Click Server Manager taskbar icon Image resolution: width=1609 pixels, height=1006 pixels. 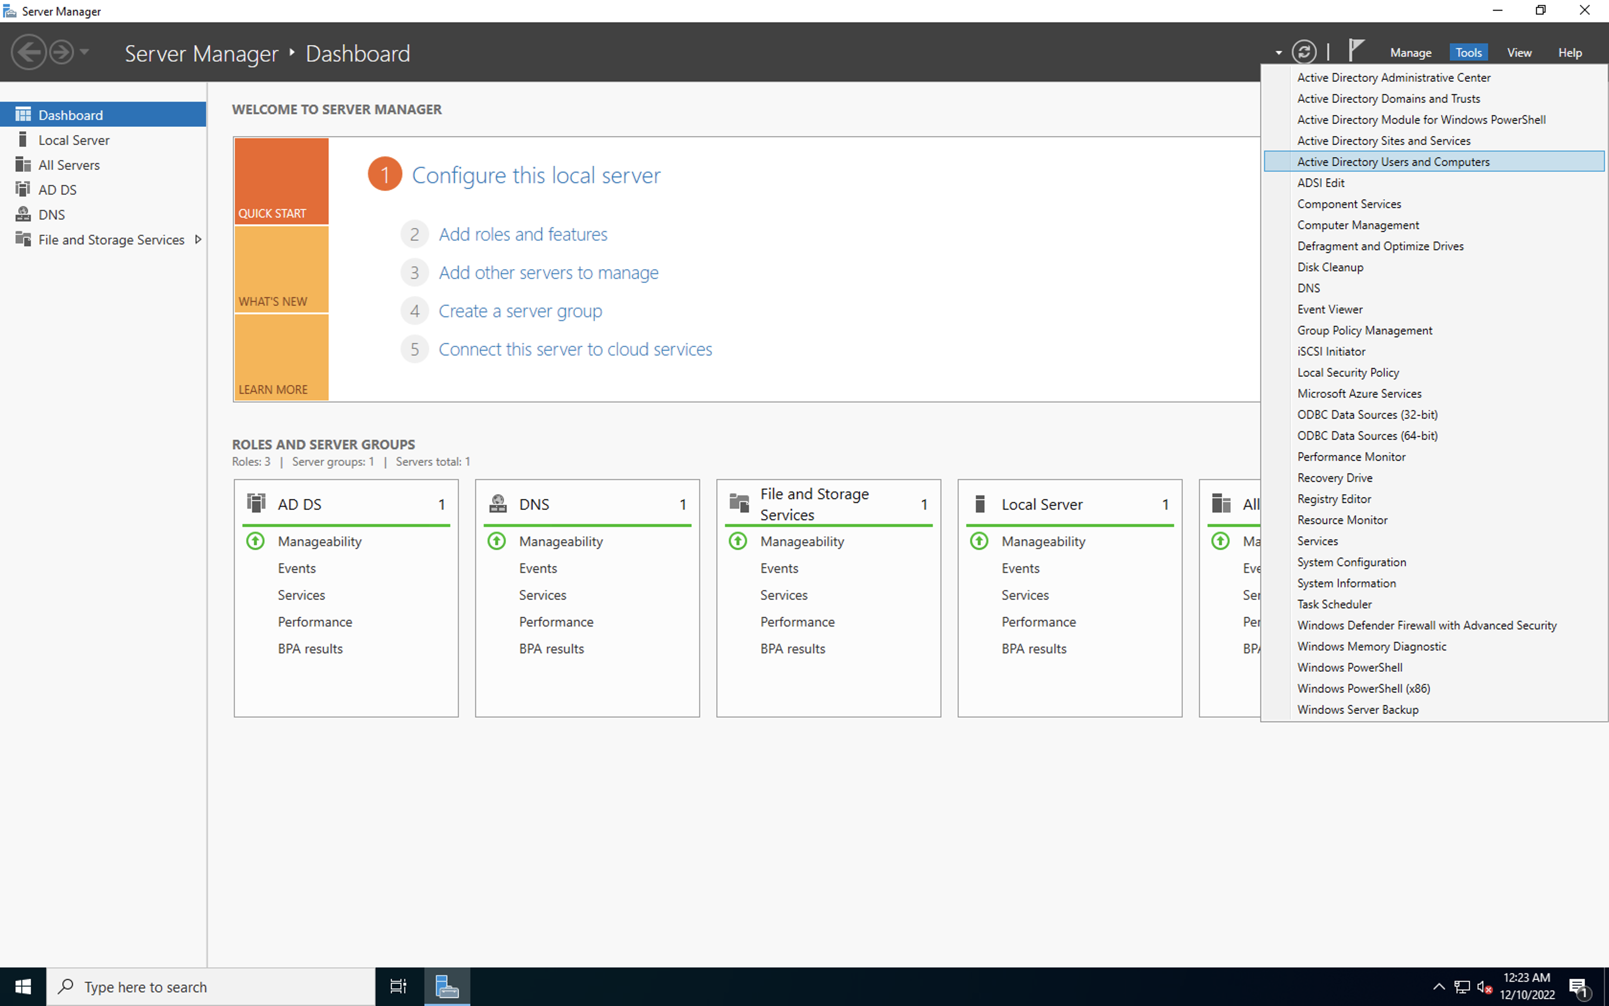tap(447, 987)
